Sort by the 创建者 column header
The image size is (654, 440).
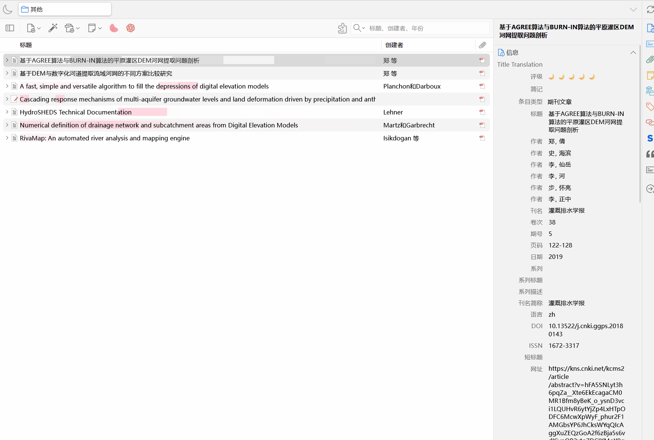click(x=394, y=45)
